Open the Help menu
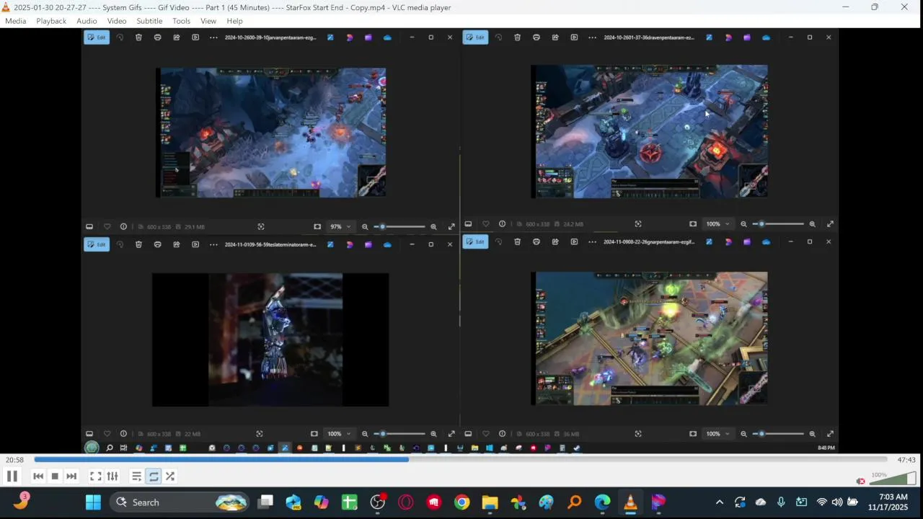 pos(234,21)
